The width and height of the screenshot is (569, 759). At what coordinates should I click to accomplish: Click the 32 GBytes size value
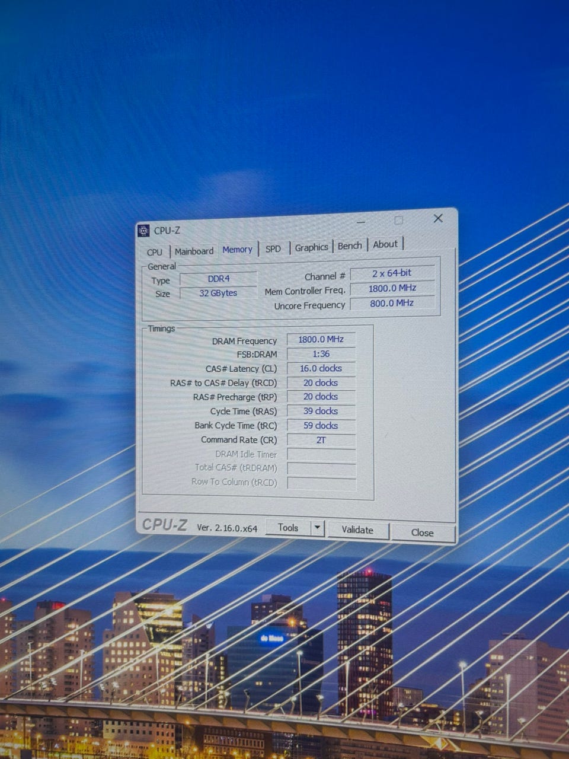pyautogui.click(x=218, y=293)
